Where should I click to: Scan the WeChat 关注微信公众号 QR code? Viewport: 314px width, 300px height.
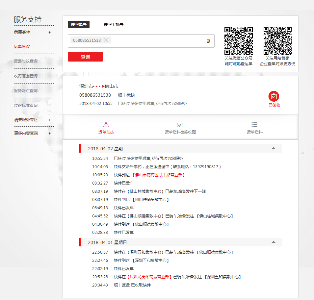click(x=239, y=41)
